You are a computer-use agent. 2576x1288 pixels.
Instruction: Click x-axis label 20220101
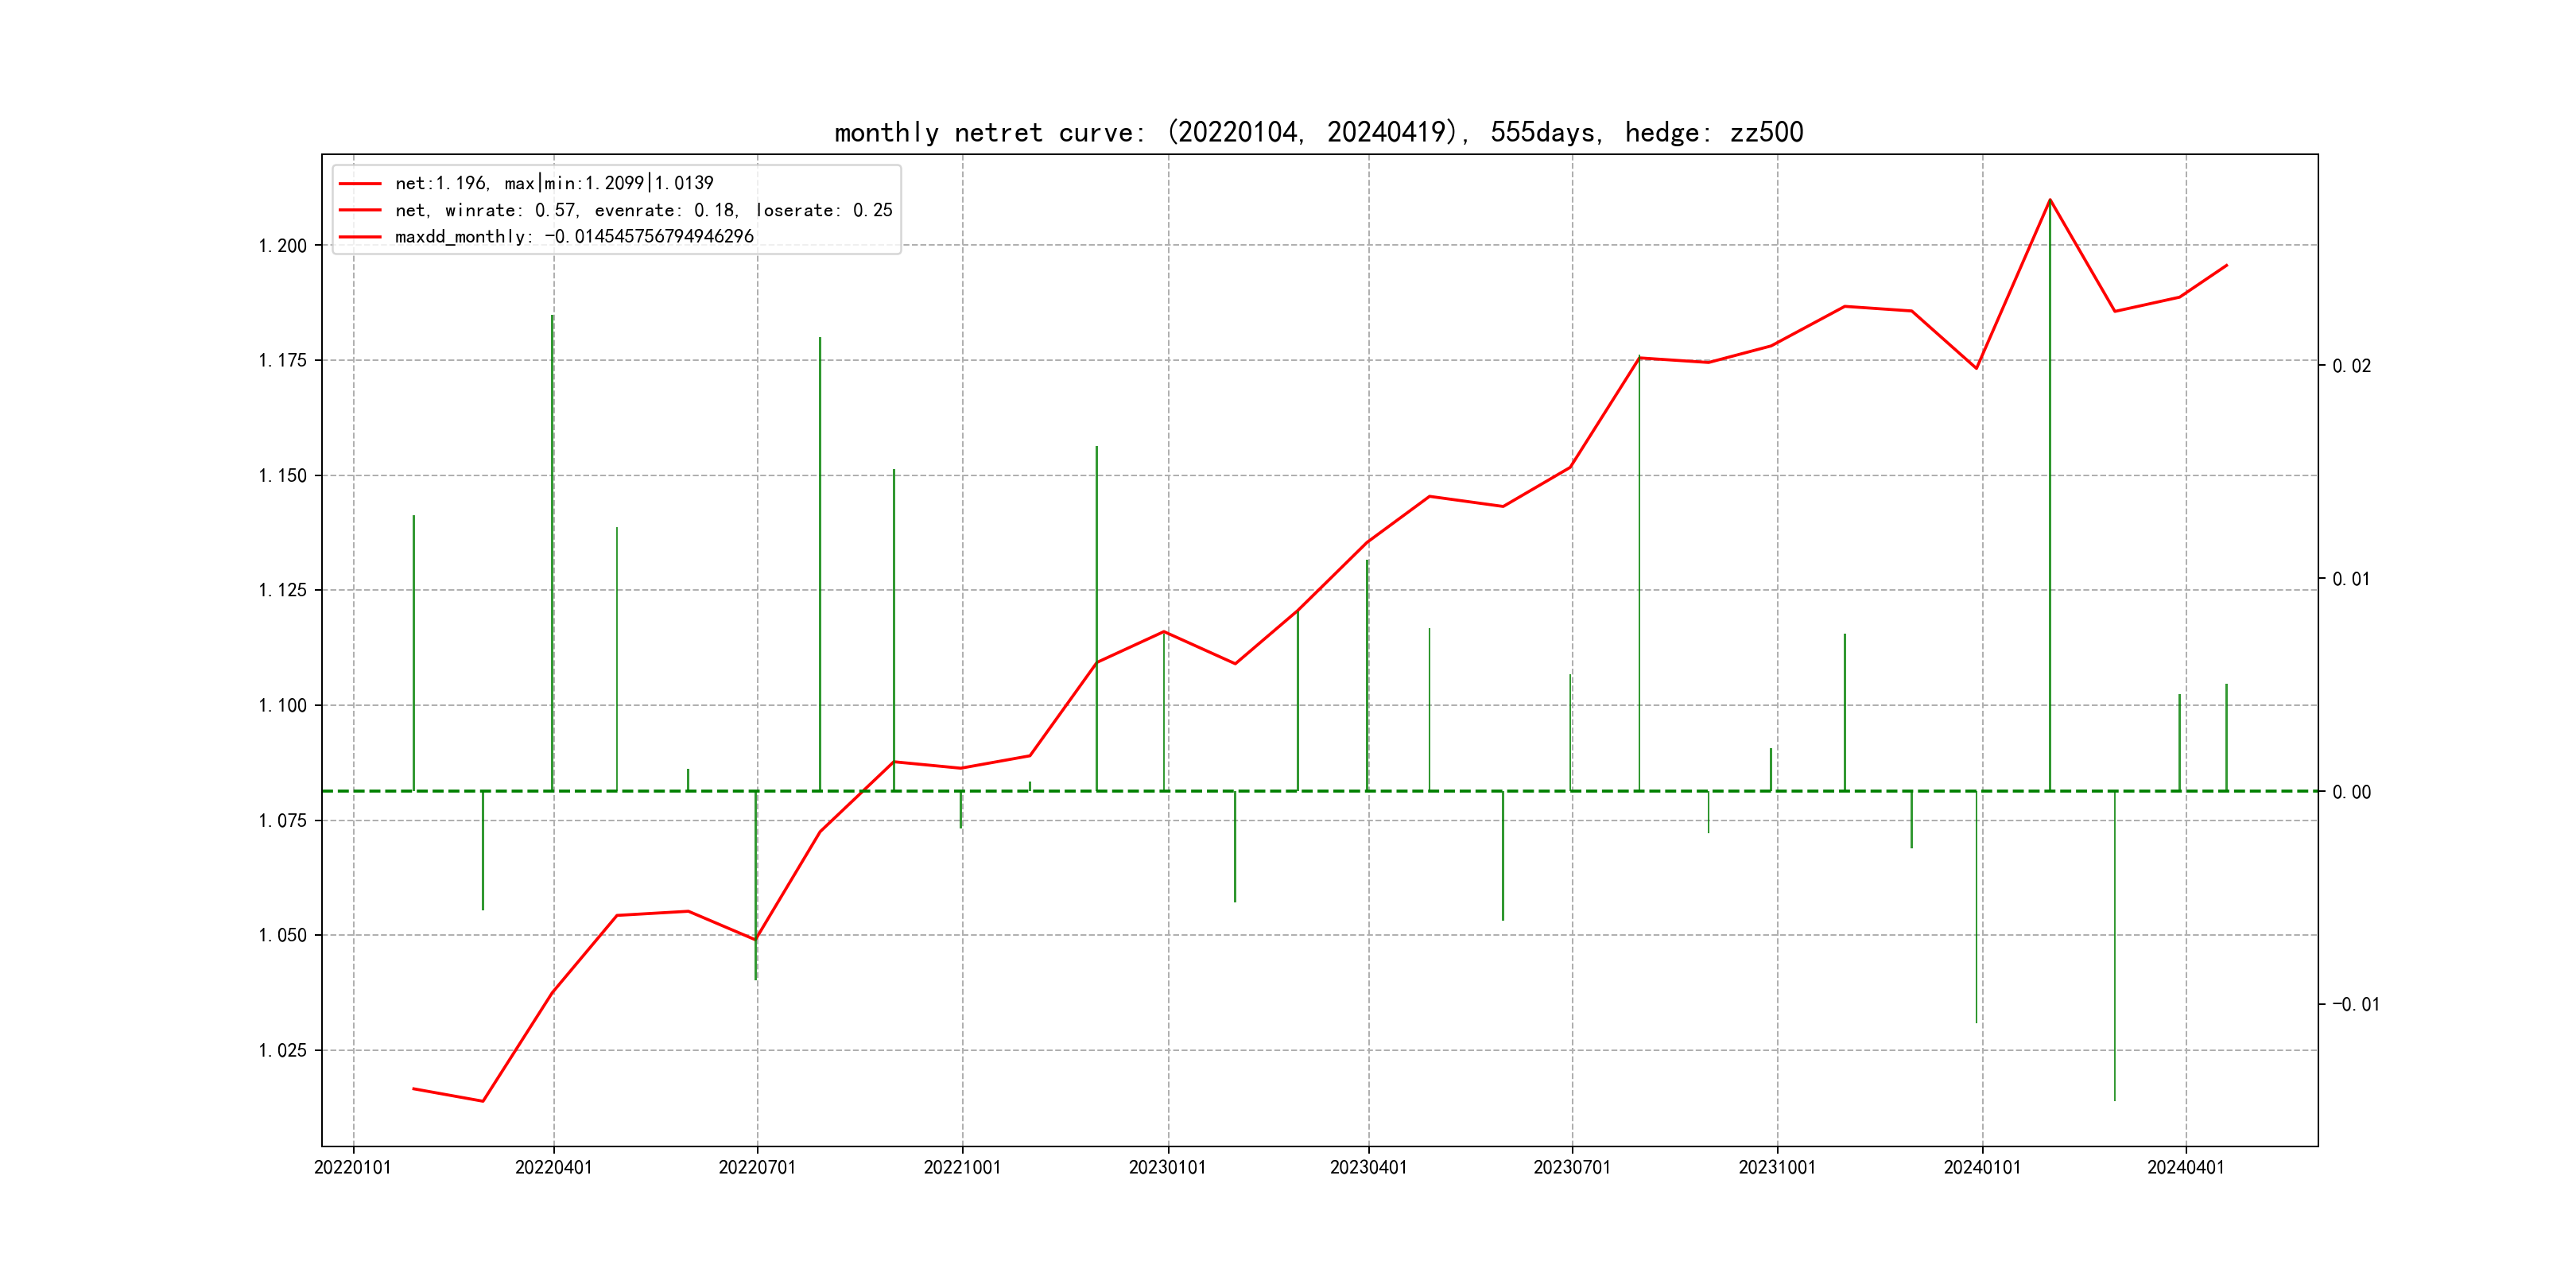[x=353, y=1168]
